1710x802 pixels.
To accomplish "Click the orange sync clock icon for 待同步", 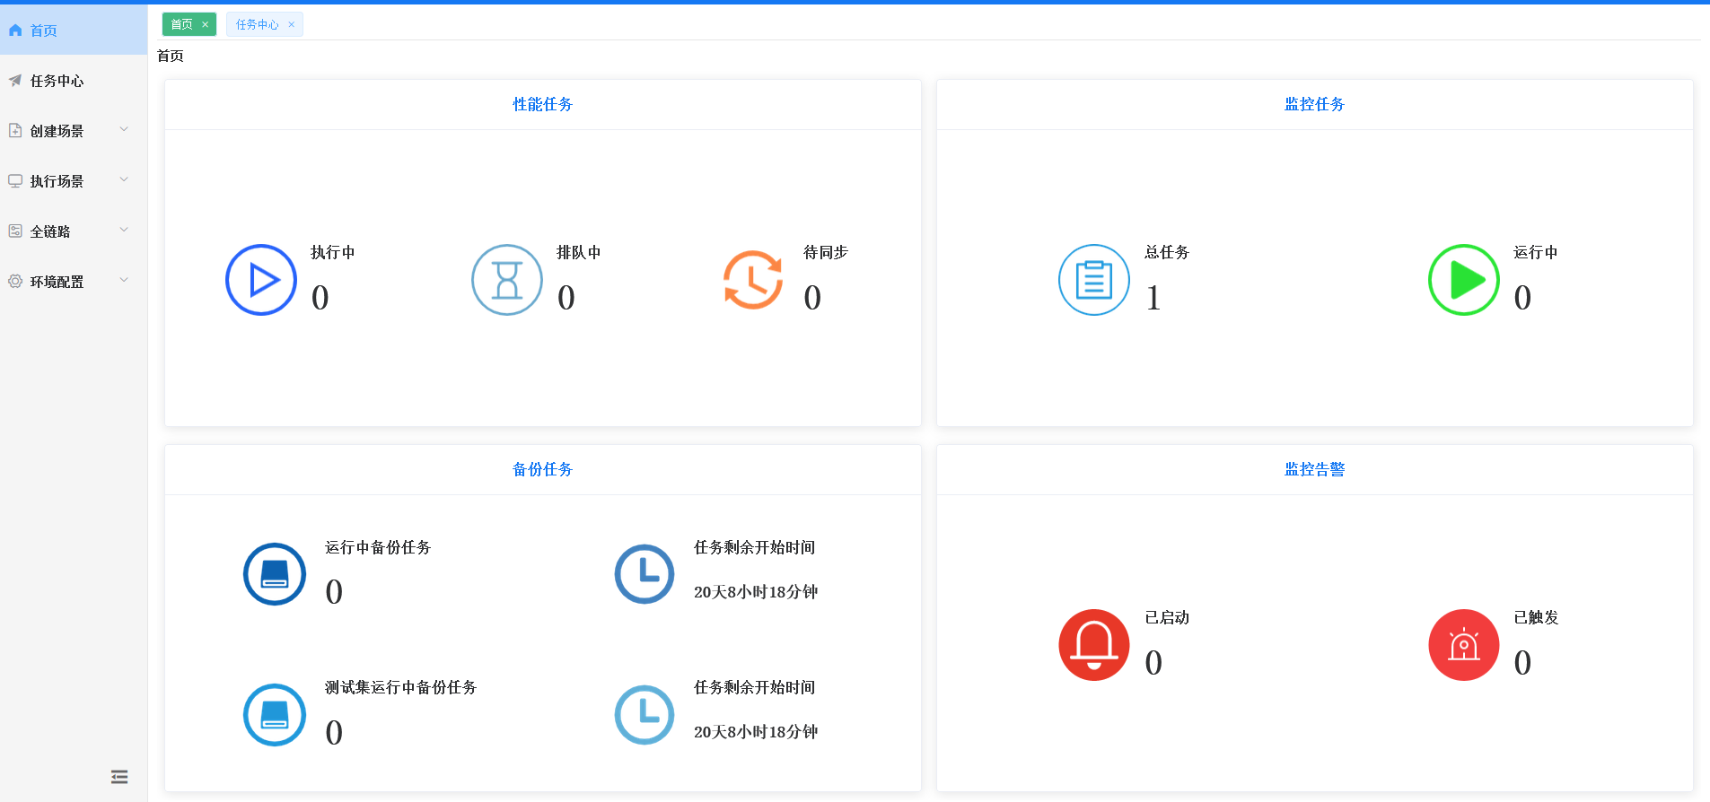I will (x=753, y=280).
